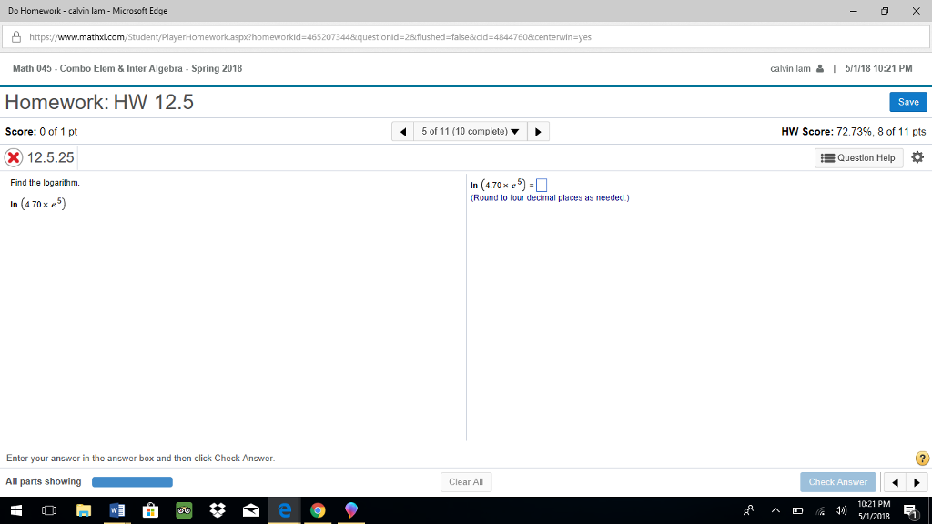Advance to the next question with right arrow
Image resolution: width=932 pixels, height=524 pixels.
tap(537, 130)
